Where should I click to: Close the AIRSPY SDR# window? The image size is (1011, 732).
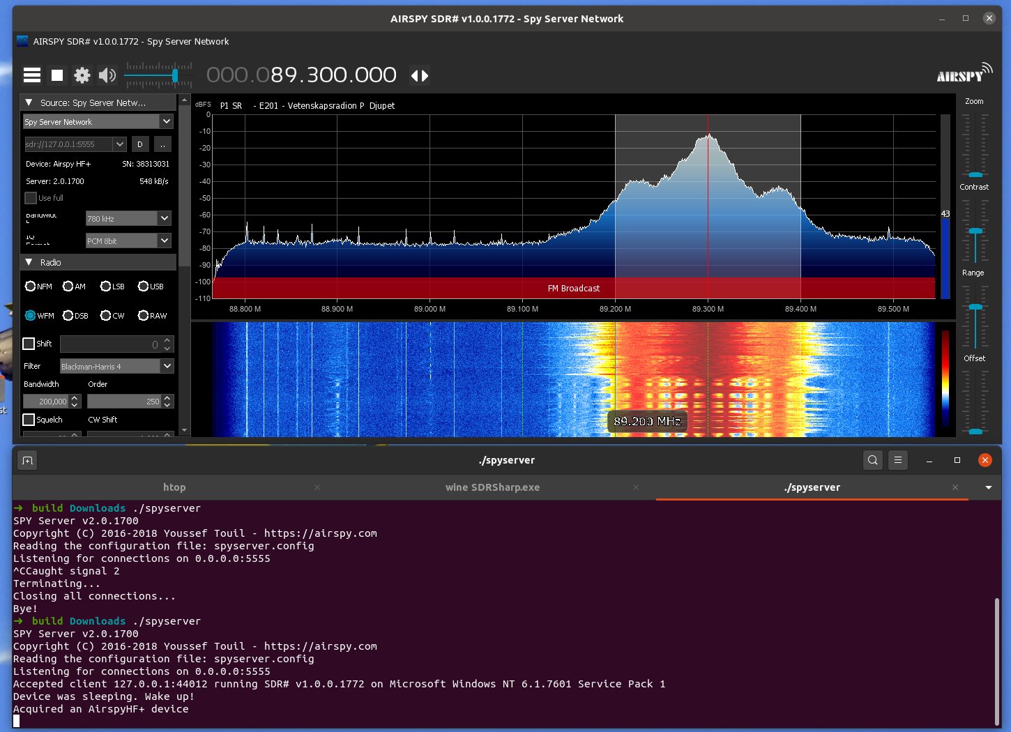[x=989, y=19]
